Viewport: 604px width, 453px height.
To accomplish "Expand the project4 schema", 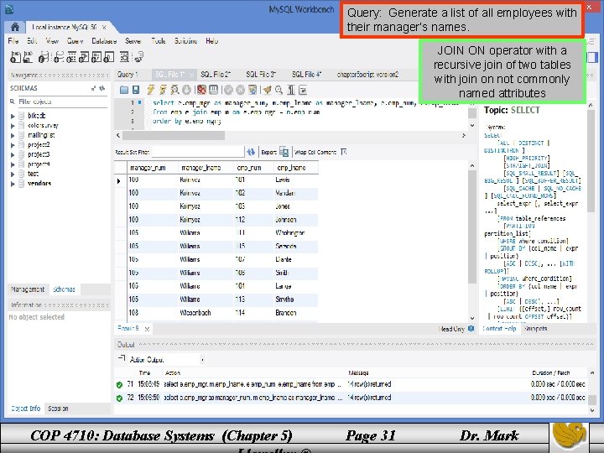I will [x=13, y=164].
